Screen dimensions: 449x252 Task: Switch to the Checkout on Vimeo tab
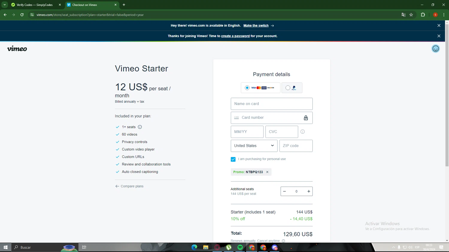91,5
